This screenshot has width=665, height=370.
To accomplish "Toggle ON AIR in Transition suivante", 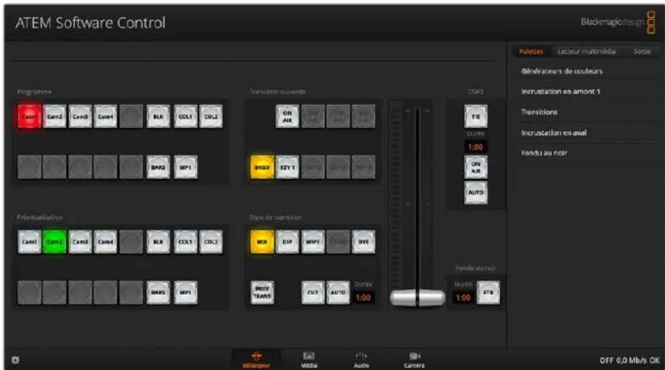I will [288, 116].
